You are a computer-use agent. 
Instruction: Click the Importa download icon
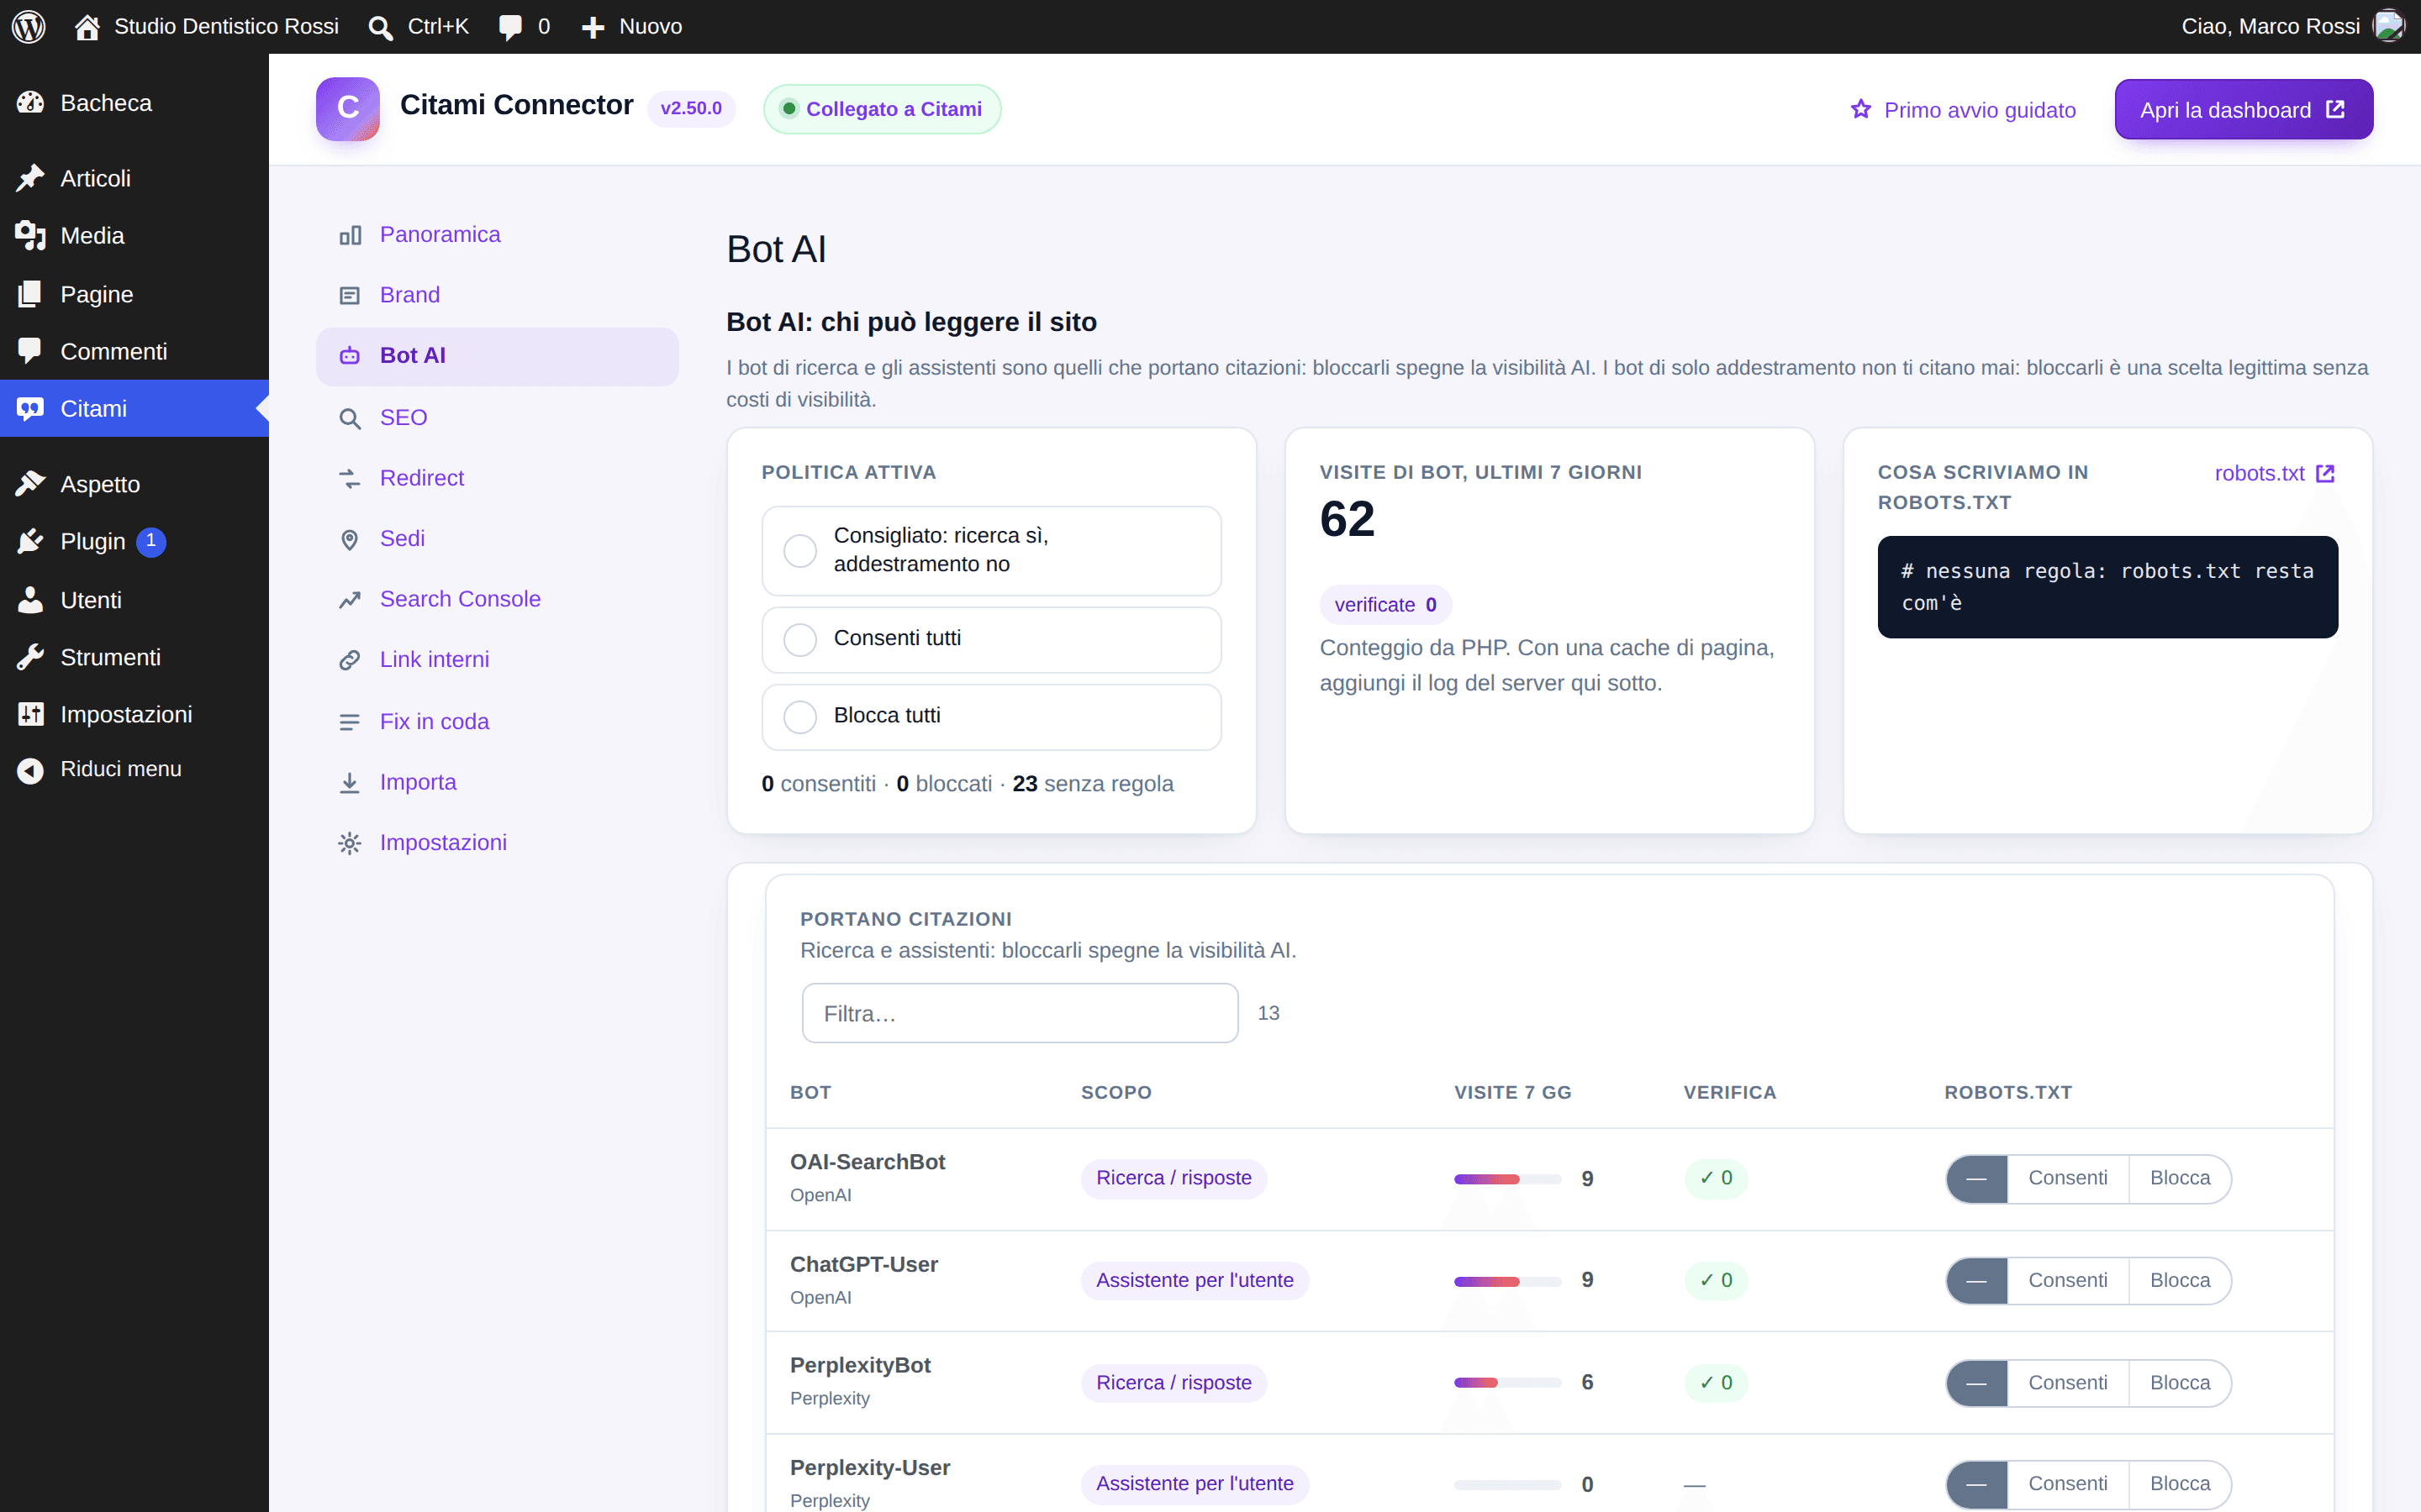coord(349,783)
